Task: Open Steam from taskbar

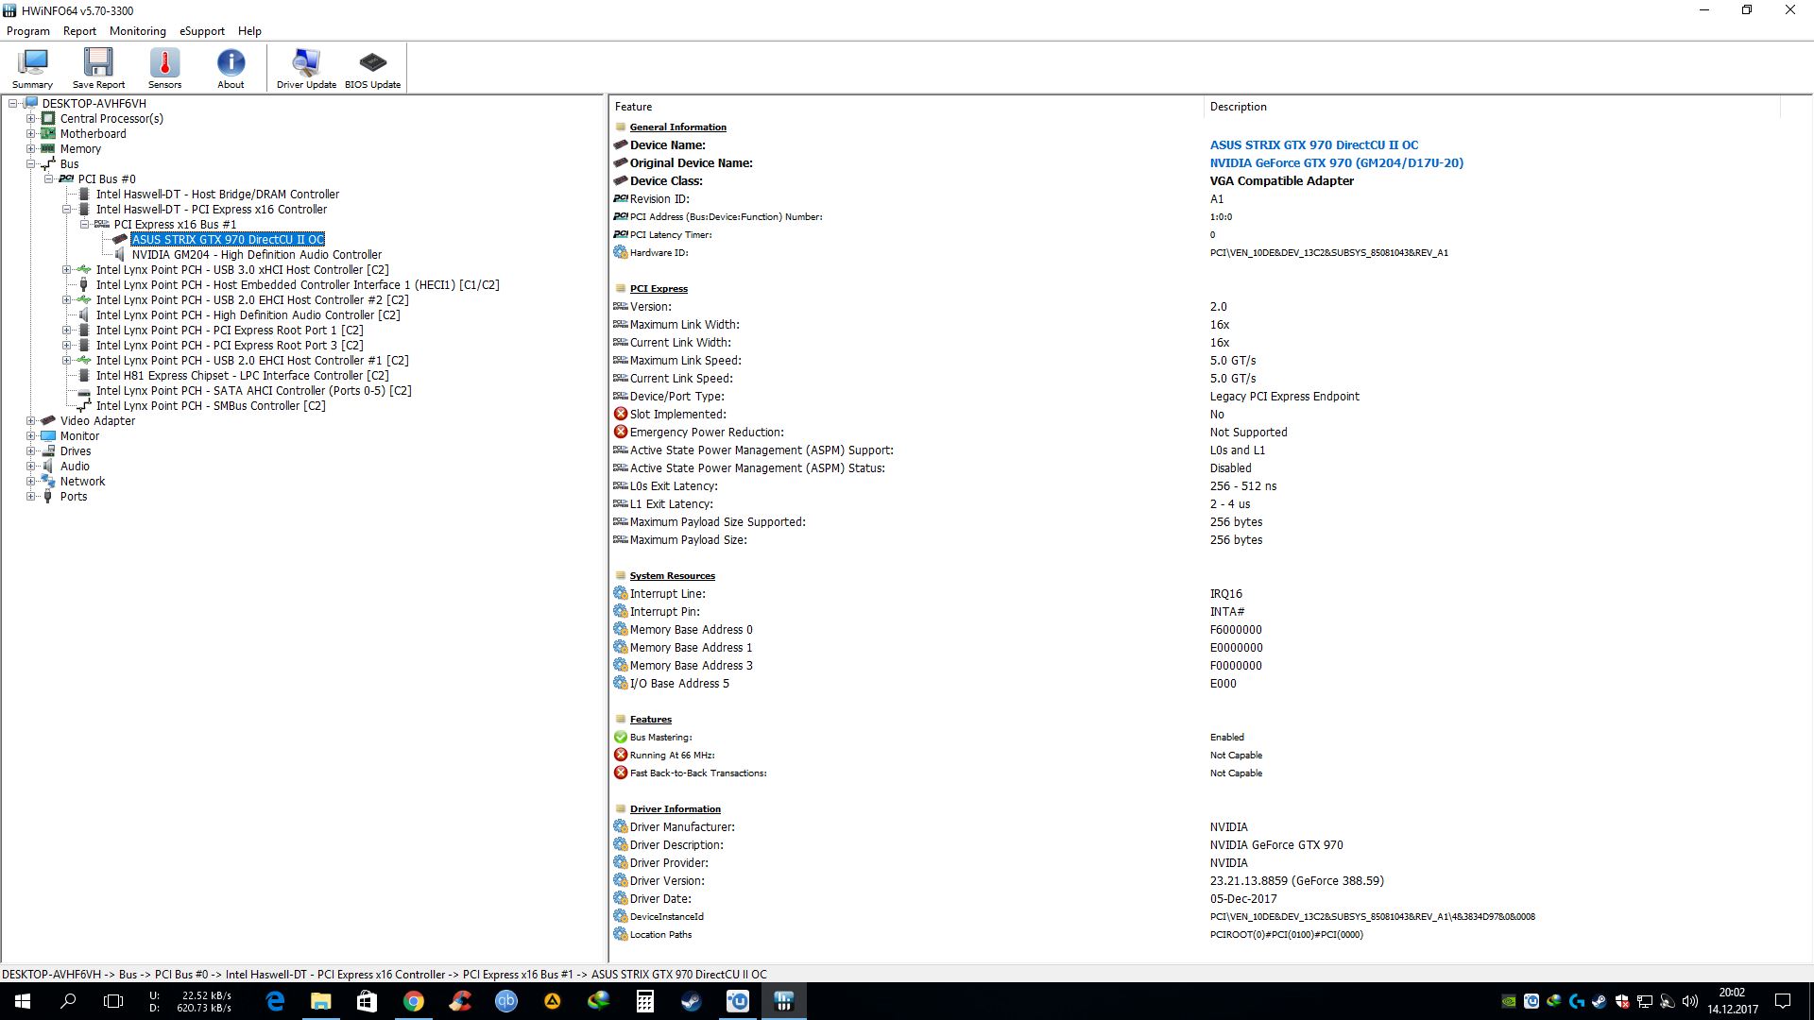Action: point(692,1001)
